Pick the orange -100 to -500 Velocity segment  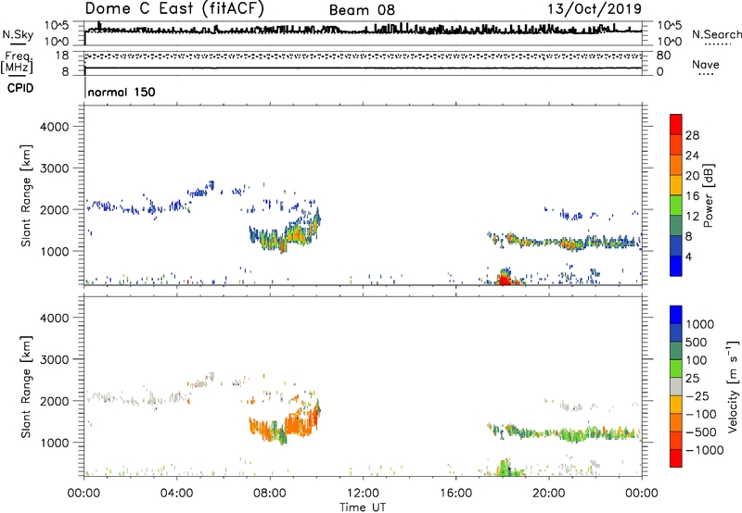click(676, 422)
